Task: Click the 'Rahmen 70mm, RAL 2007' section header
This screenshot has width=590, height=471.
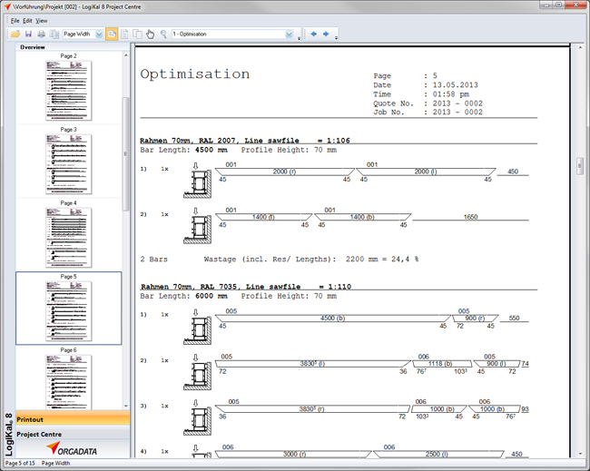Action: point(245,141)
